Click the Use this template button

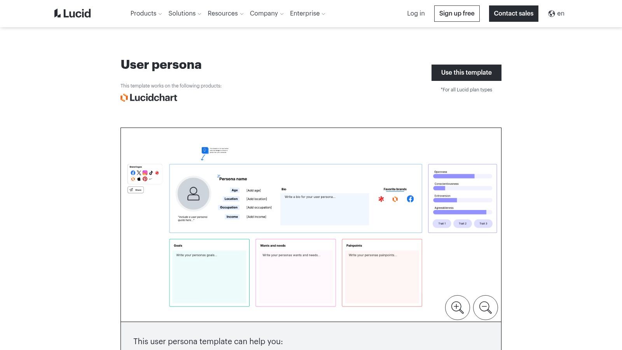pyautogui.click(x=466, y=72)
